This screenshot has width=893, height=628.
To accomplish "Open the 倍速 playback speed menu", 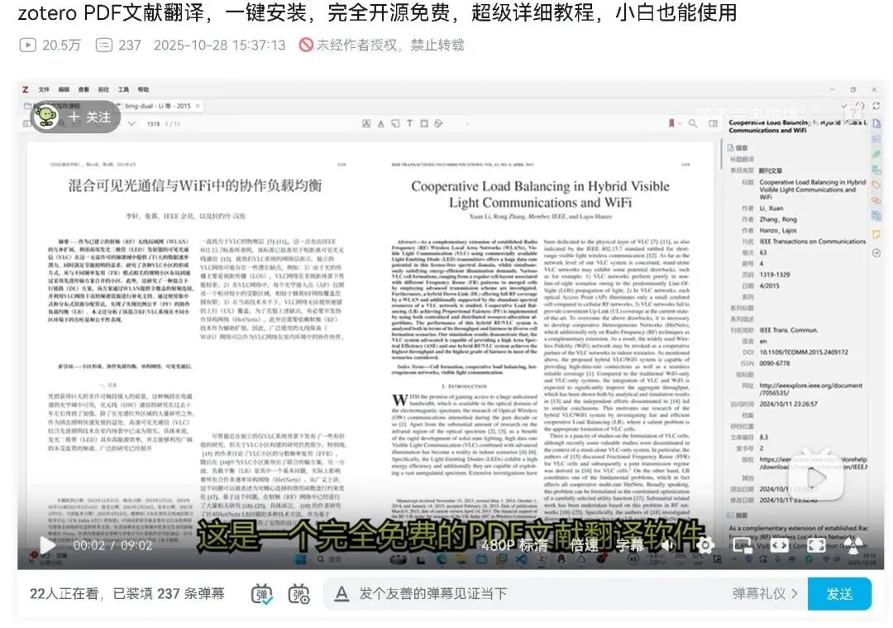I will [x=584, y=545].
